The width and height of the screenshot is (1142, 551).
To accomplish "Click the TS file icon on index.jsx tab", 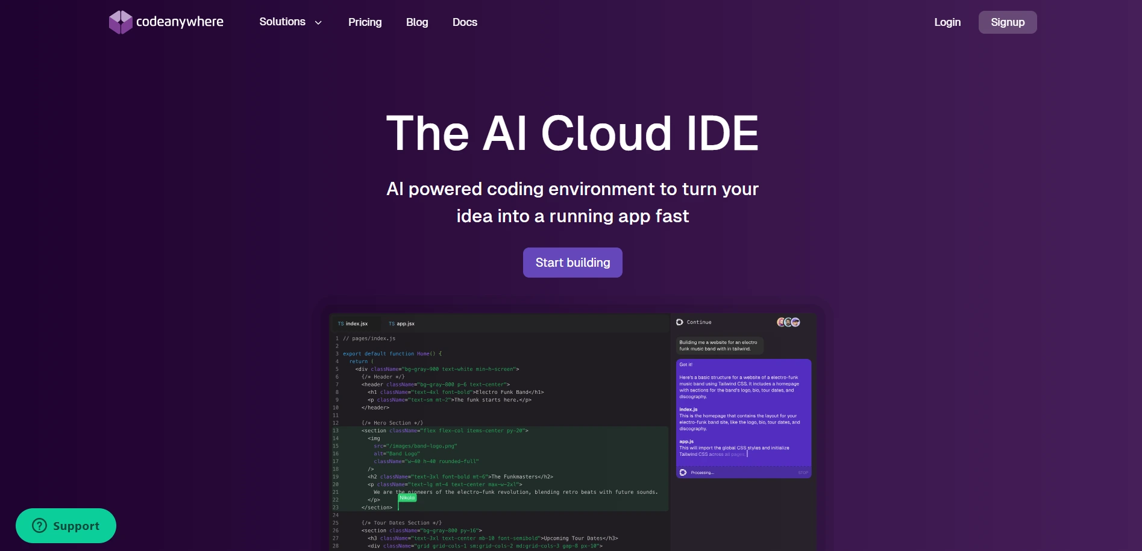I will click(x=341, y=323).
